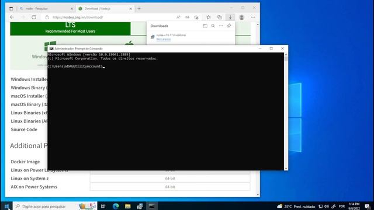Switch to the 'Download | Node.js' tab
Image resolution: width=374 pixels, height=210 pixels.
point(105,9)
